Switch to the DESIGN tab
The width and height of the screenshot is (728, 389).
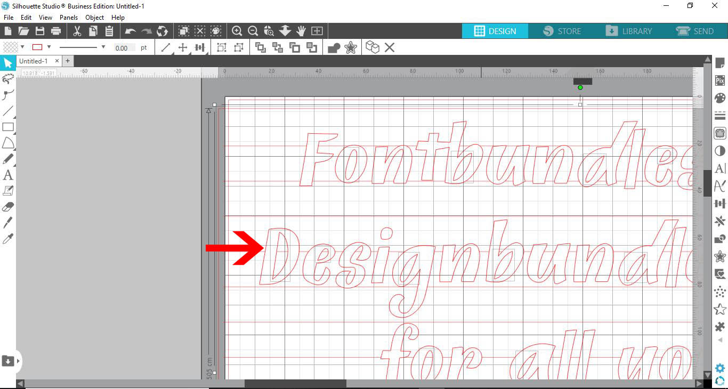click(495, 31)
